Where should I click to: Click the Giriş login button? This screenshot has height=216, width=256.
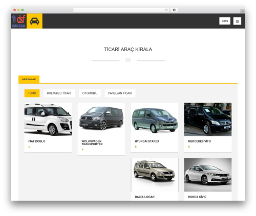pos(225,21)
